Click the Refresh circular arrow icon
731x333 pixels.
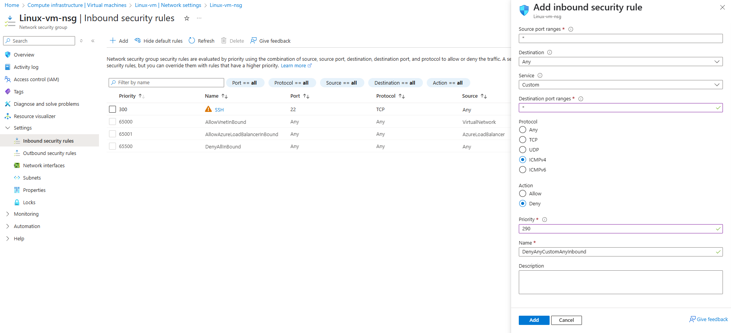pyautogui.click(x=192, y=40)
